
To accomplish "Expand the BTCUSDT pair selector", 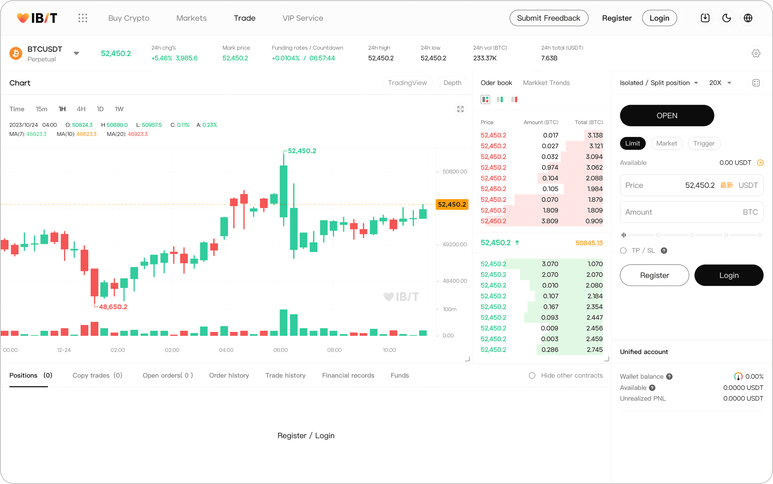I will coord(76,53).
